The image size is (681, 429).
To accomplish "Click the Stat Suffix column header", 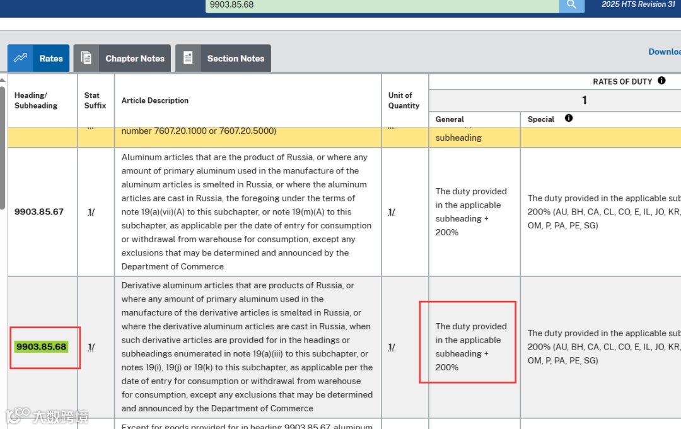I will click(x=95, y=100).
